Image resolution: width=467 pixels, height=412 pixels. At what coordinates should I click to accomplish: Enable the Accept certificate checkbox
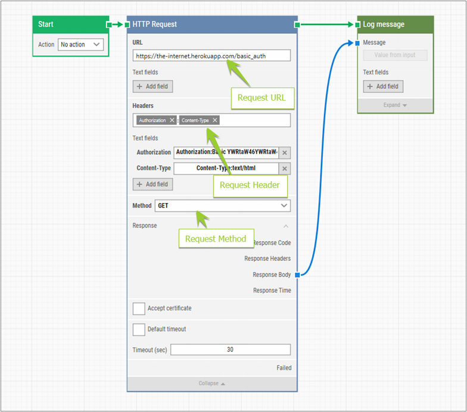pyautogui.click(x=139, y=308)
